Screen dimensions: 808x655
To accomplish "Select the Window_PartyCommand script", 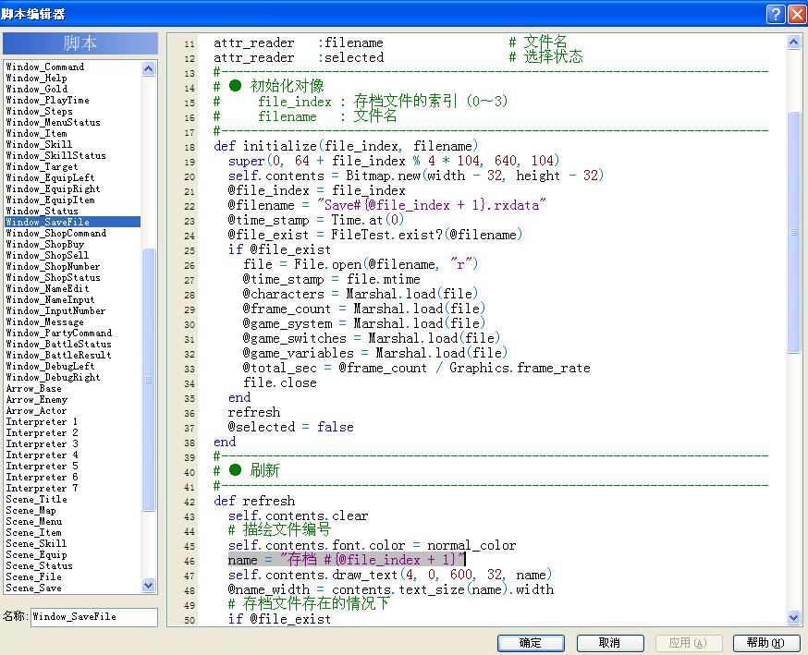I will pyautogui.click(x=58, y=334).
